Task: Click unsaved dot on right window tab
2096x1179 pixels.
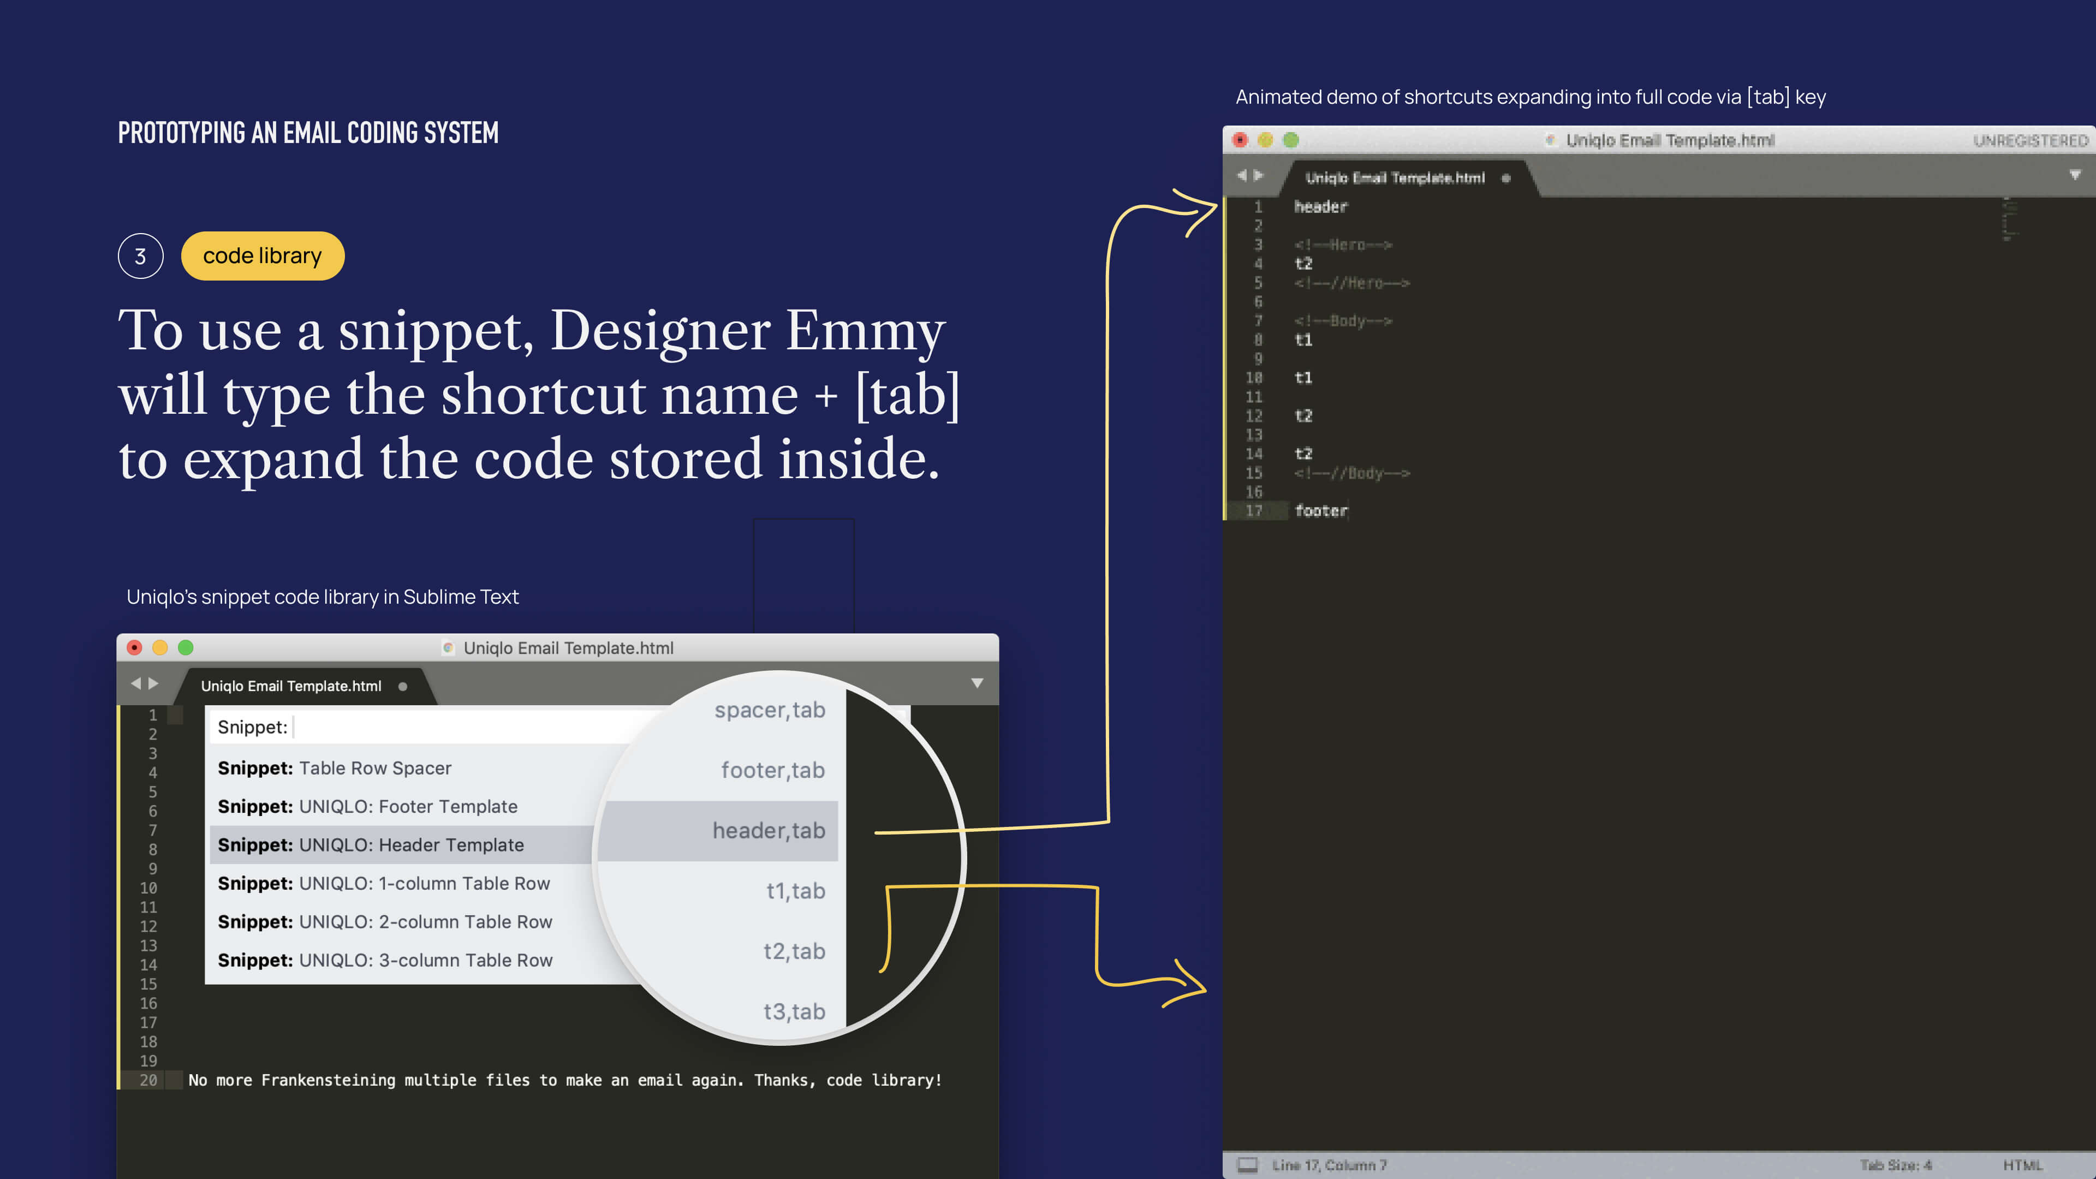Action: click(x=1506, y=178)
